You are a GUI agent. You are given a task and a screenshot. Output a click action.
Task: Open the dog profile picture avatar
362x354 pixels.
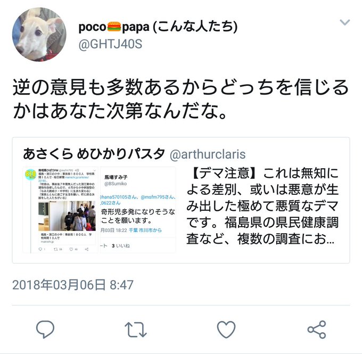coord(39,35)
